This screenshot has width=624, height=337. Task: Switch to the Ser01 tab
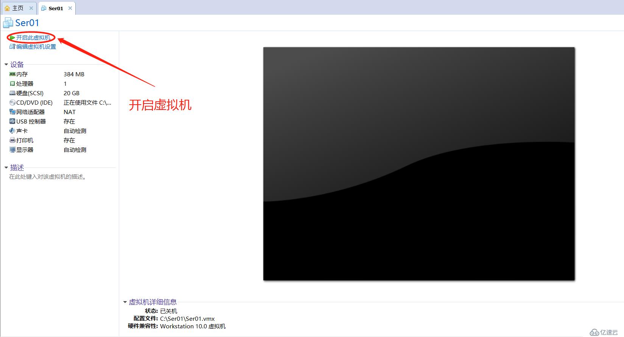point(57,8)
